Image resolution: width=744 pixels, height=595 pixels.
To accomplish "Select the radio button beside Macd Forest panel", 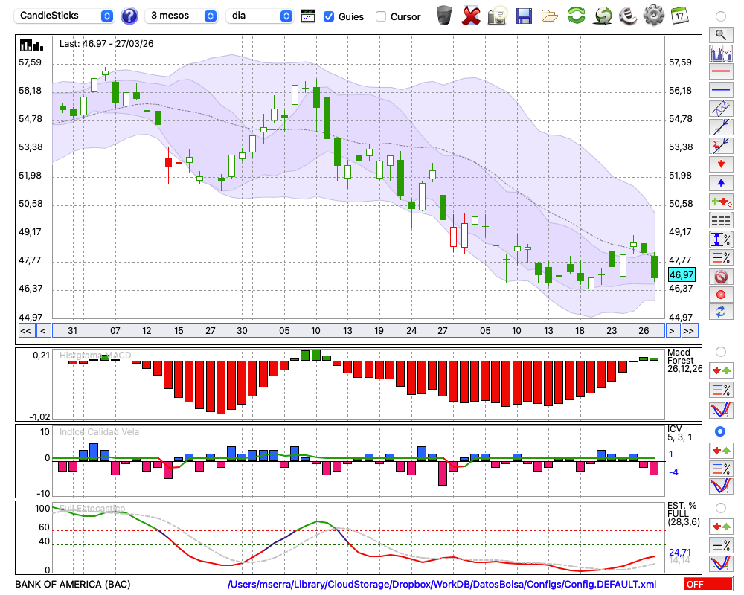I will click(719, 351).
